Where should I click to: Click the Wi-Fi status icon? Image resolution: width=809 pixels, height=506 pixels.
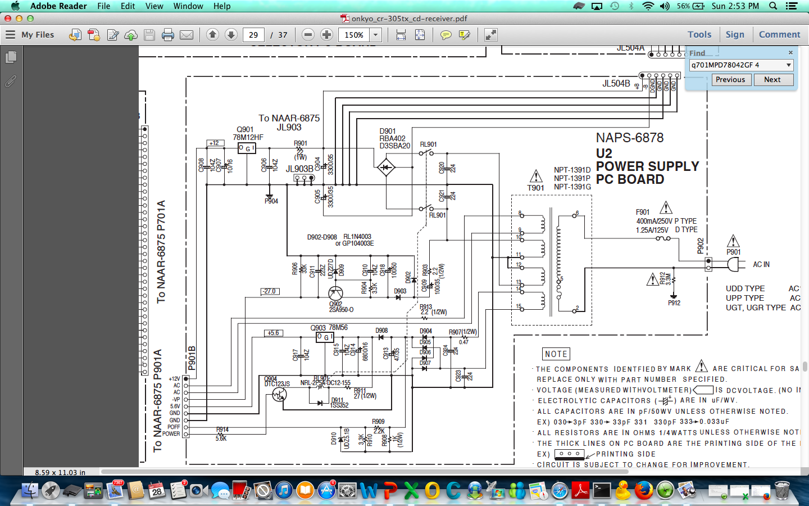tap(648, 6)
